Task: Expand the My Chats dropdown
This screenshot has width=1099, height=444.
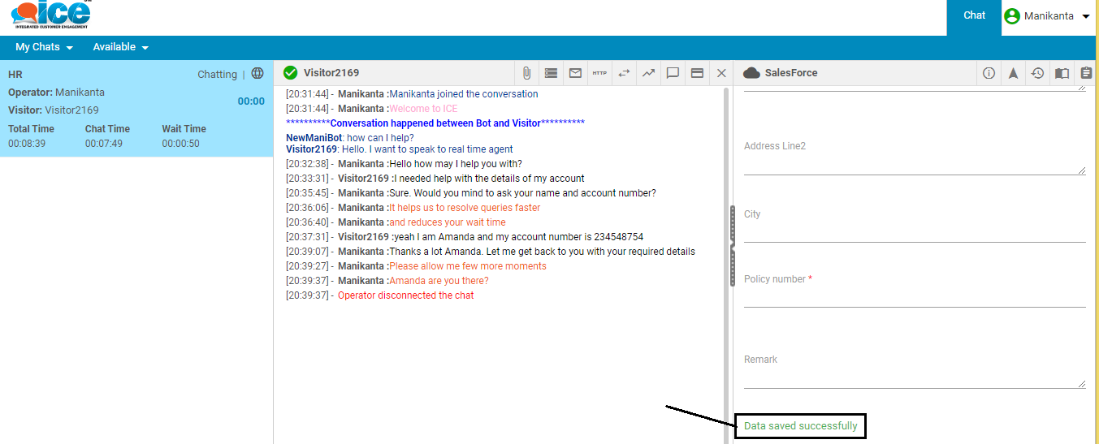Action: pos(44,47)
